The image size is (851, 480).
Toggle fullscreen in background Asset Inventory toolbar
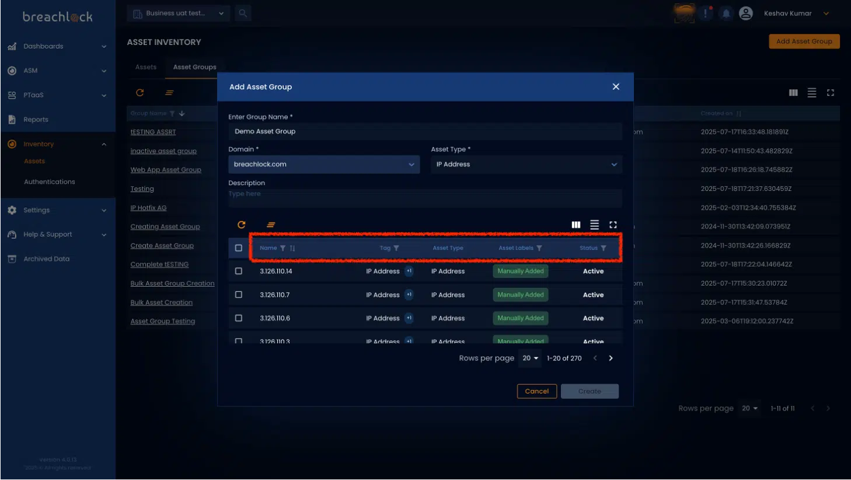(831, 93)
